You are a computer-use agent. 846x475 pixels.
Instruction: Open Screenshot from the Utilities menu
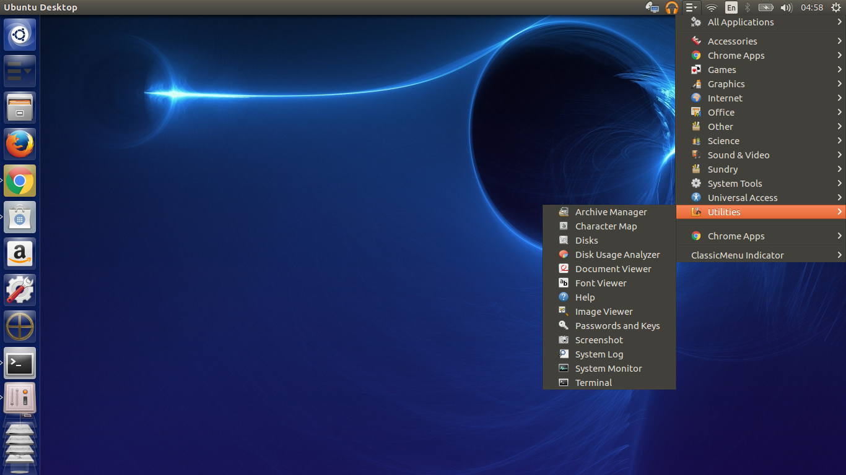click(598, 340)
